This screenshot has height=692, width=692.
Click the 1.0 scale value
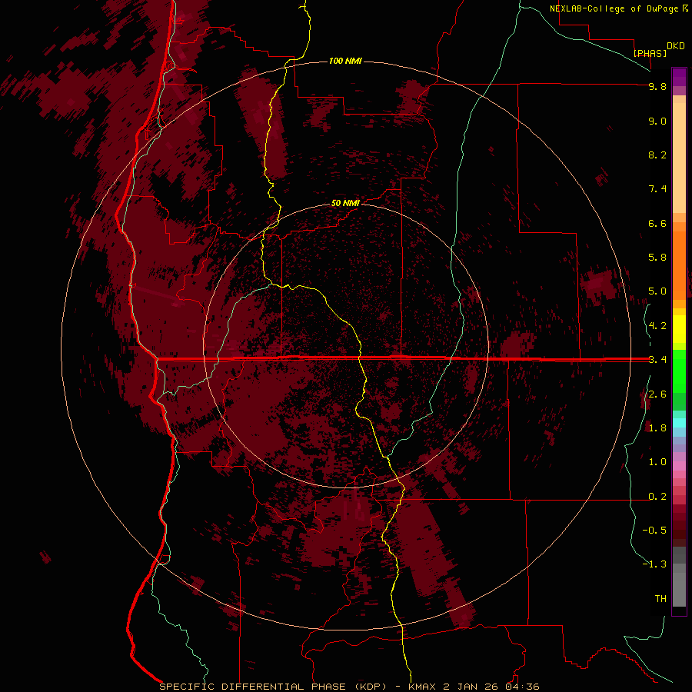(657, 462)
